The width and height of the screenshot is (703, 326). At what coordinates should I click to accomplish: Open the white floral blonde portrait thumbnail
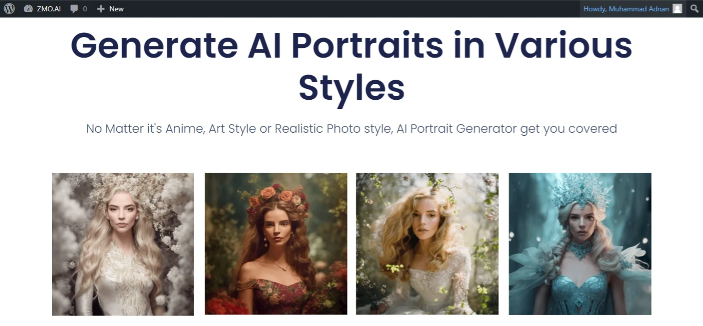[x=123, y=244]
